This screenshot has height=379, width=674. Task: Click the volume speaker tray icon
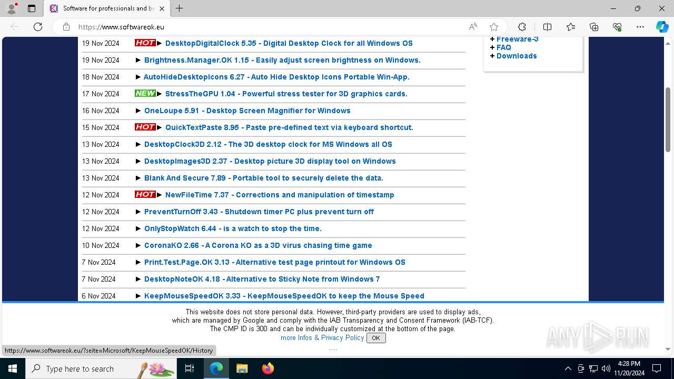606,368
